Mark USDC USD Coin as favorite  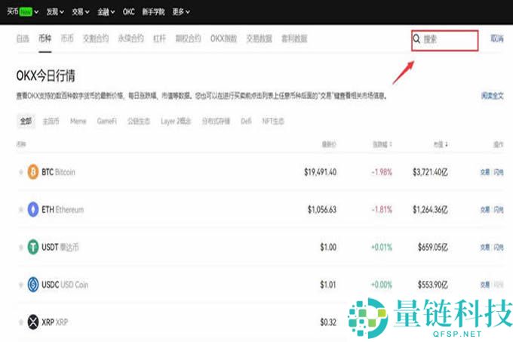pos(21,285)
